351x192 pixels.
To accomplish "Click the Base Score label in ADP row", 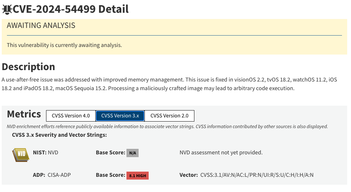I will click(x=111, y=175).
